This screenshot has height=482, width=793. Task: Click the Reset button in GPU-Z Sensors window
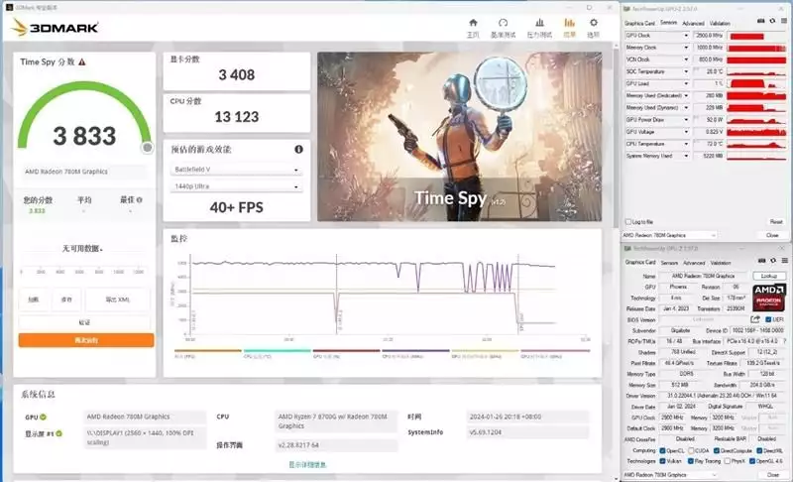776,222
